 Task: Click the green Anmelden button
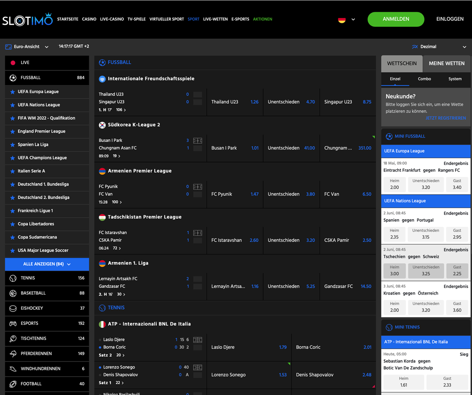396,19
